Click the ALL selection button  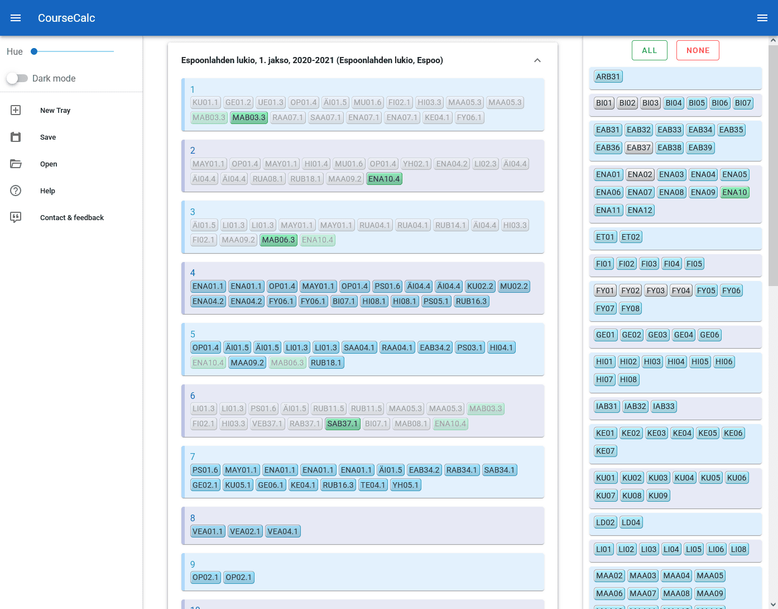click(x=649, y=50)
